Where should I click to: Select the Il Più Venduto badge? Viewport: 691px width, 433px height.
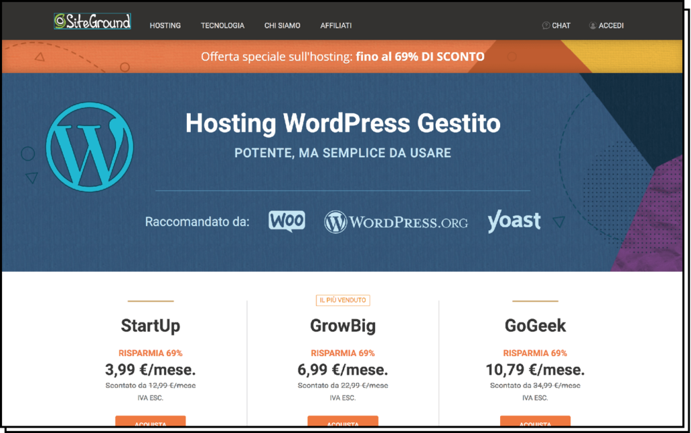point(343,300)
